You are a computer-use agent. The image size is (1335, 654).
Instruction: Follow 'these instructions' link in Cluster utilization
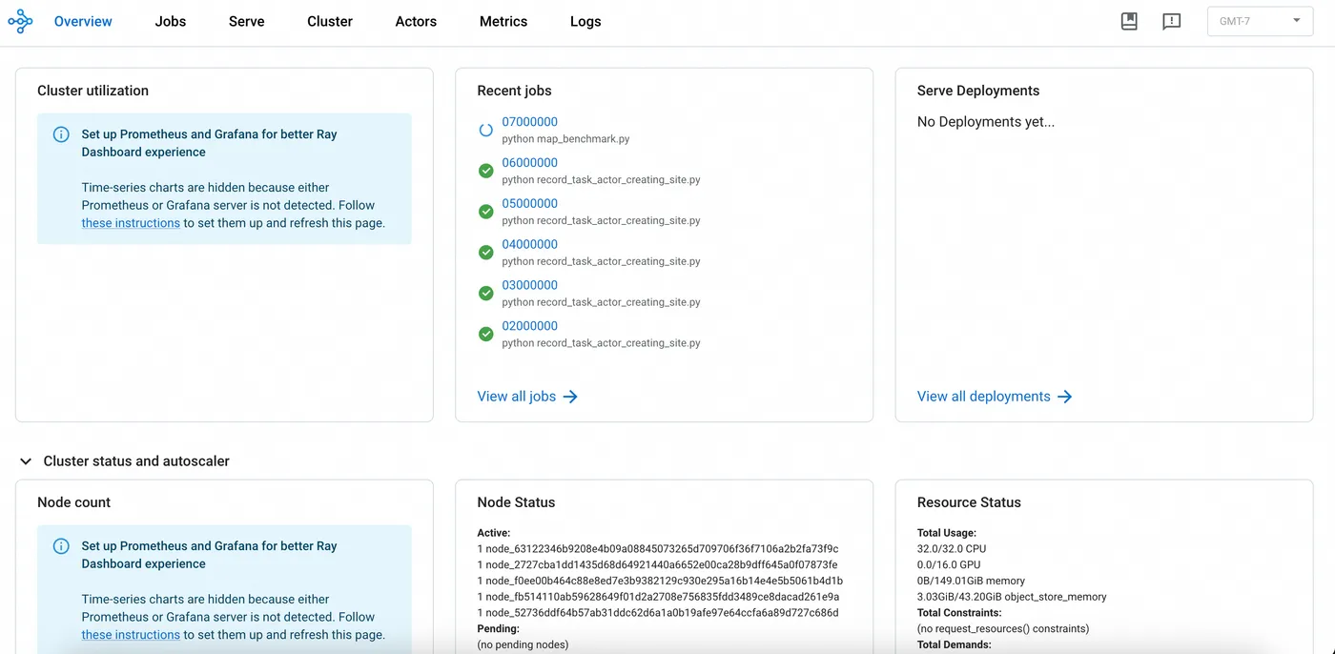tap(131, 223)
